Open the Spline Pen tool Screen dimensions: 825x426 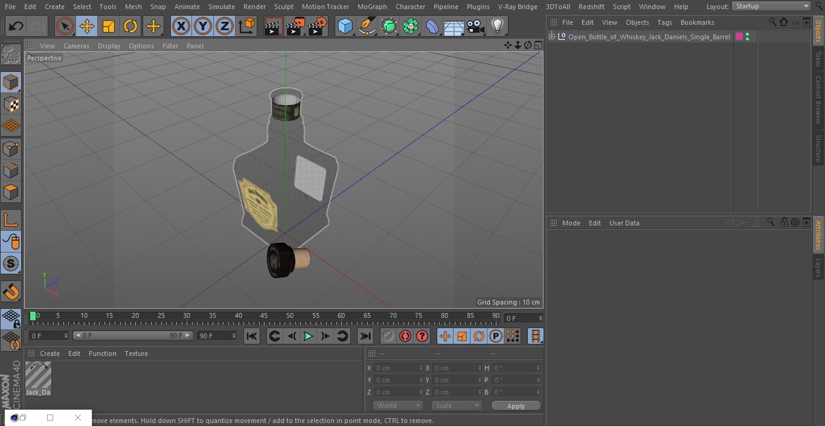(x=367, y=26)
